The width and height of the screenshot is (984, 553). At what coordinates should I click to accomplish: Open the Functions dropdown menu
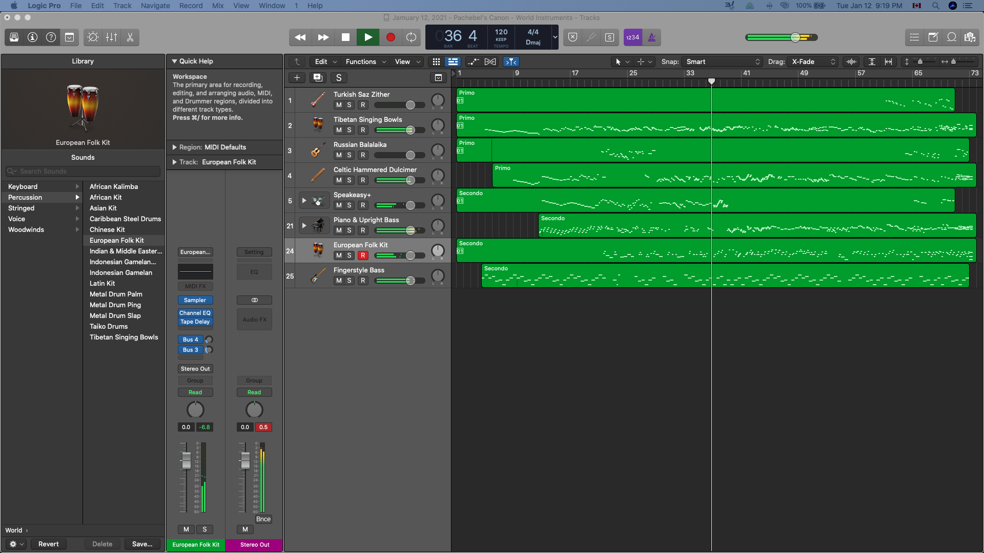pyautogui.click(x=365, y=62)
